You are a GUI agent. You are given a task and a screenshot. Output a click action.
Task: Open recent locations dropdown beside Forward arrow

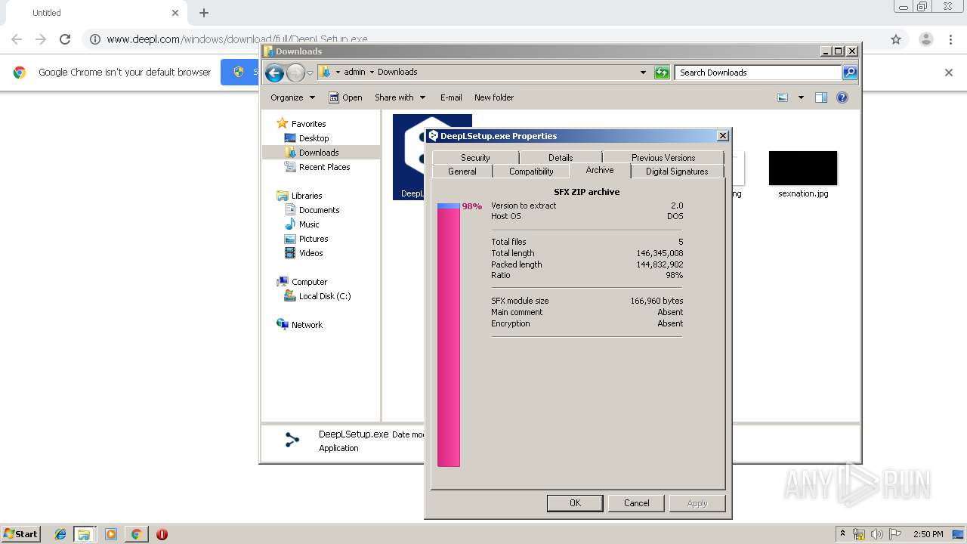pos(310,73)
